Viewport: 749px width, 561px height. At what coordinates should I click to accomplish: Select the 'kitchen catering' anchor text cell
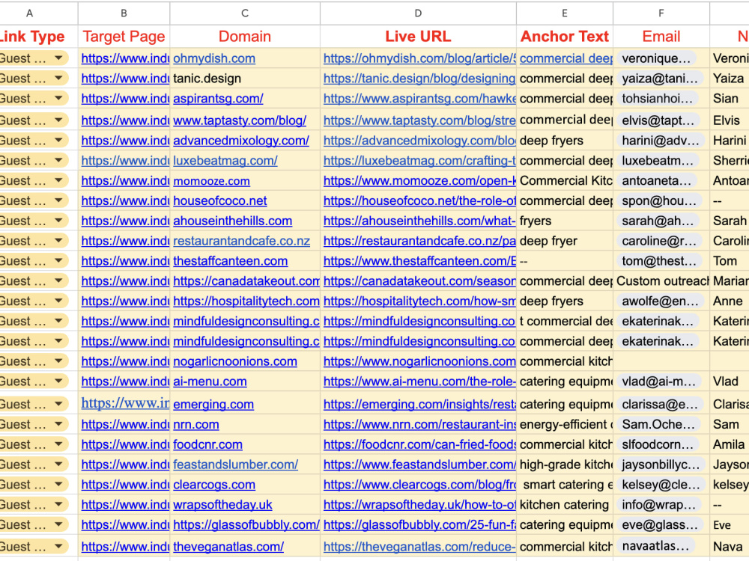coord(565,504)
